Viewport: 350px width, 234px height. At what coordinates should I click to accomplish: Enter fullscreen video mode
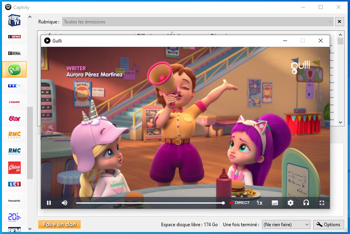coord(322,203)
